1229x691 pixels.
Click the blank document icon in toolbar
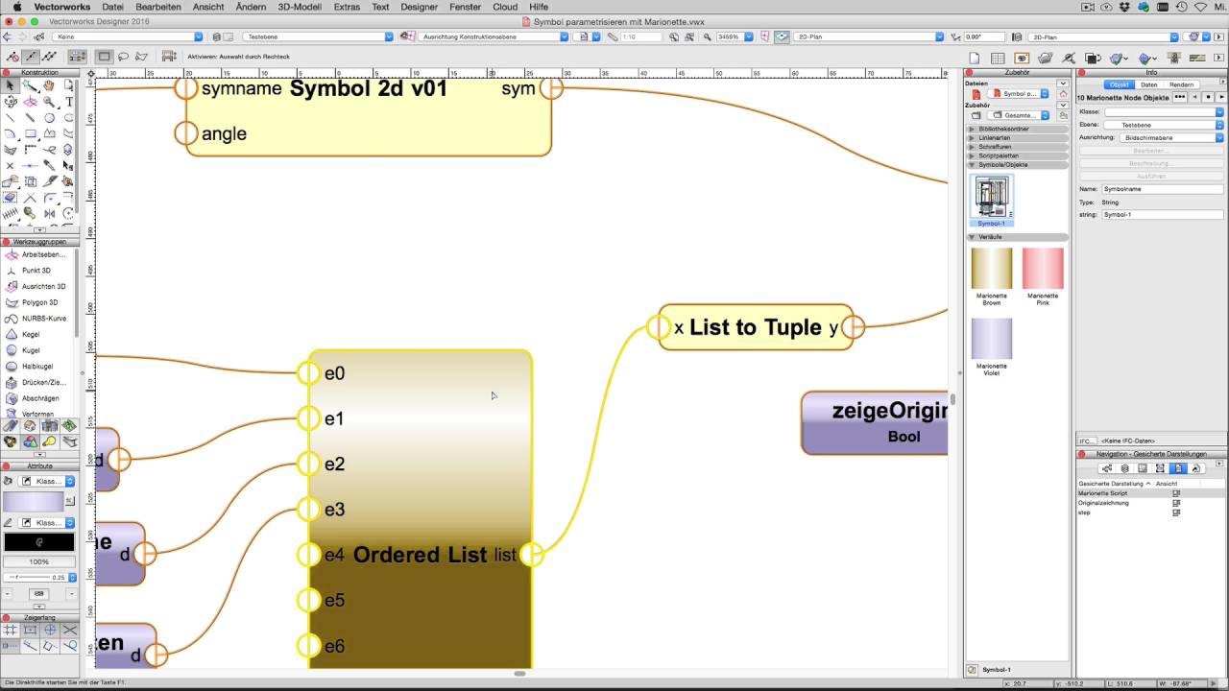coord(974,59)
